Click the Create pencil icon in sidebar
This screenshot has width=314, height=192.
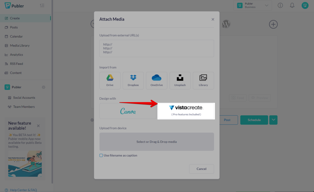tap(6, 18)
